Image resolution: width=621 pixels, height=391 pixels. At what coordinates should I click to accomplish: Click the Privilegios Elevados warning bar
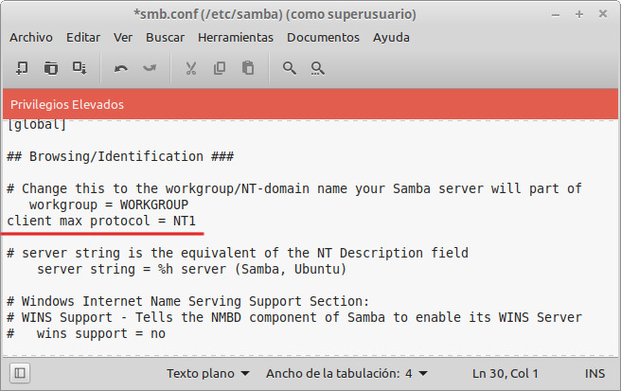[x=310, y=104]
